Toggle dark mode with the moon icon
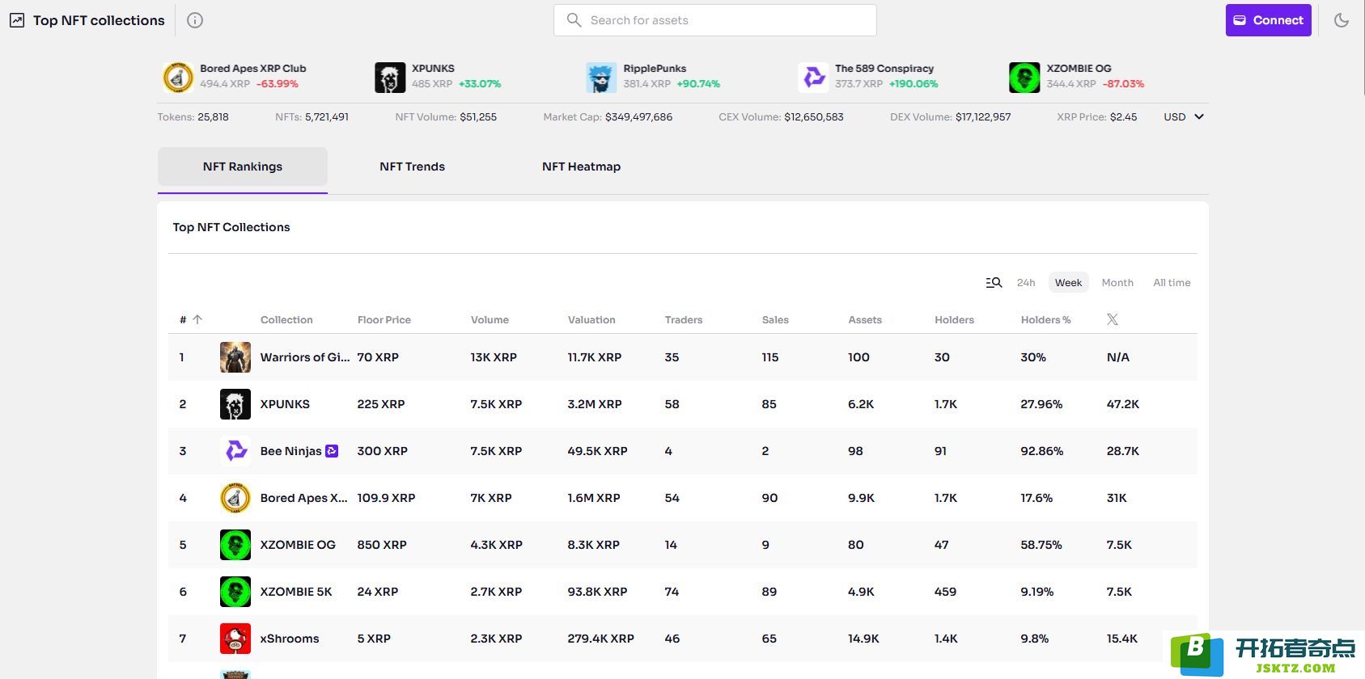This screenshot has width=1365, height=679. pyautogui.click(x=1342, y=20)
